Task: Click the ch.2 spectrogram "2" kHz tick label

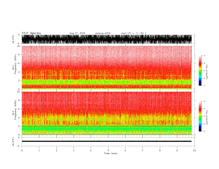Action: pos(19,126)
